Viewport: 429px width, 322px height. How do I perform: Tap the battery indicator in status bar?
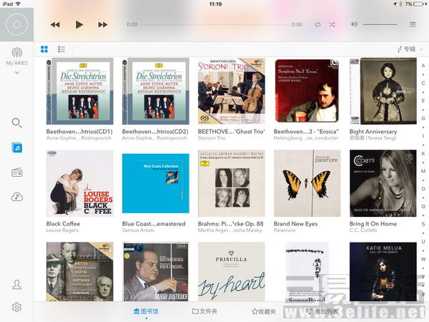(x=418, y=4)
